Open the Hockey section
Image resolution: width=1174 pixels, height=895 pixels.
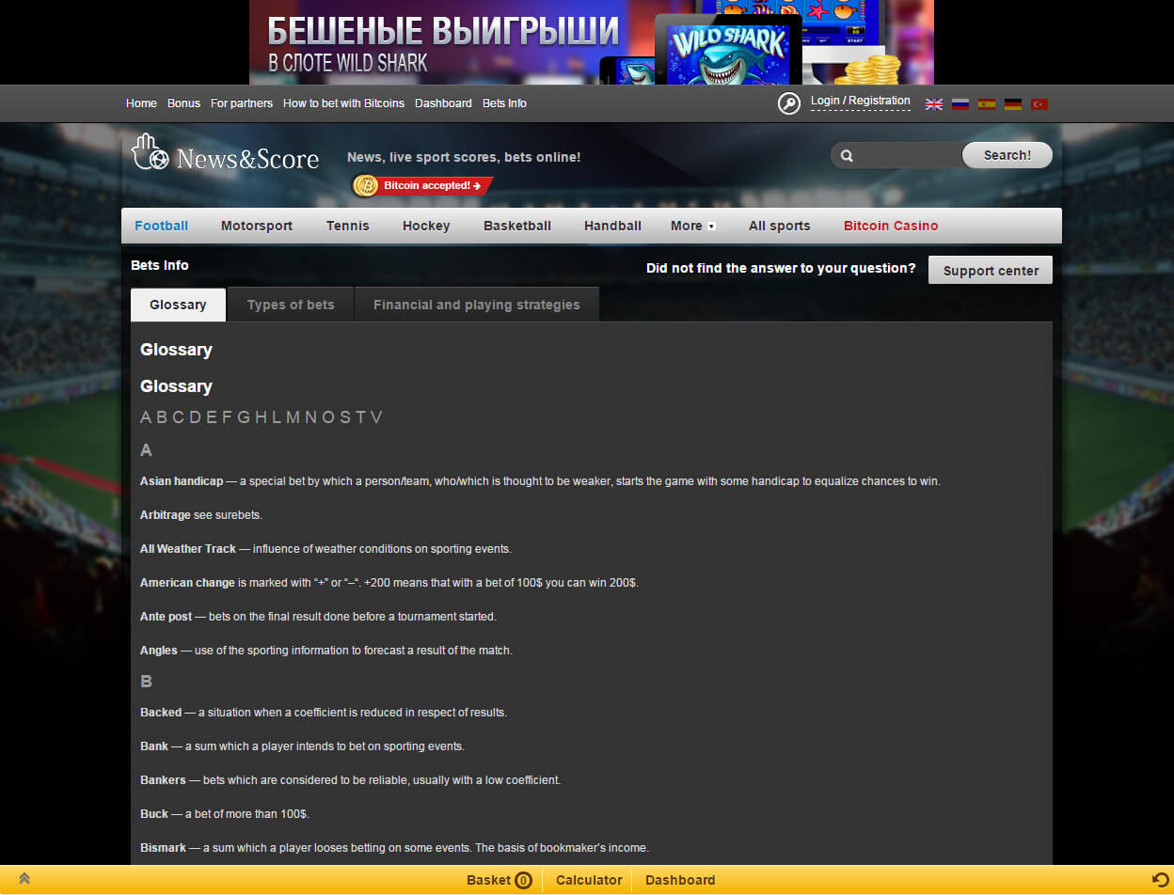[426, 226]
